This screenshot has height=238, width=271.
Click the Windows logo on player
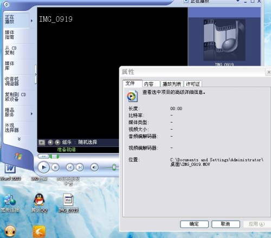tap(18, 156)
